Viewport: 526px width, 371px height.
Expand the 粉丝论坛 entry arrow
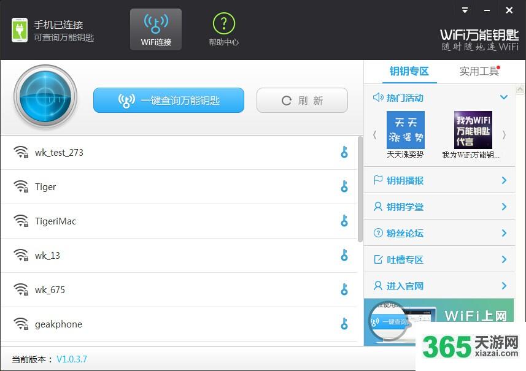tap(504, 233)
